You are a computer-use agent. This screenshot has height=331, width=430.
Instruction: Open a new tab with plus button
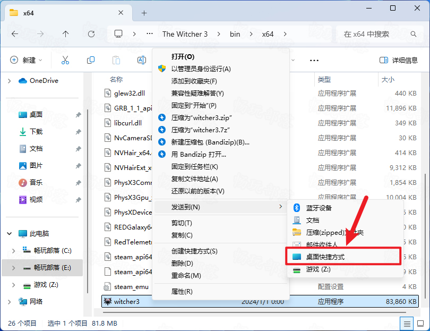(144, 13)
